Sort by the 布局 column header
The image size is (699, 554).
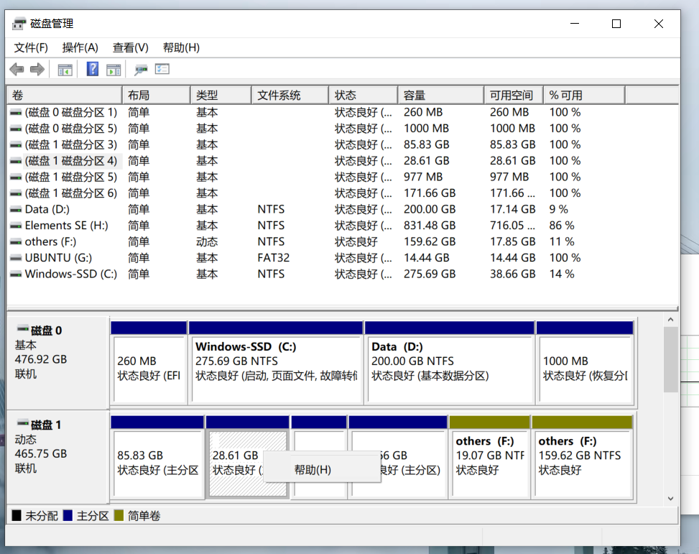(157, 95)
